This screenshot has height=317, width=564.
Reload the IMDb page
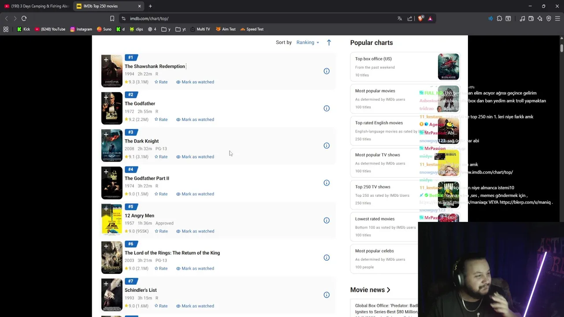point(24,18)
